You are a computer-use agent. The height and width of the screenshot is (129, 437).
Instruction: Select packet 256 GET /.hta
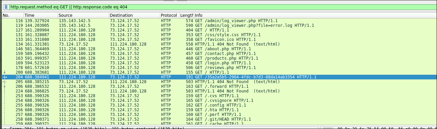pyautogui.click(x=219, y=110)
